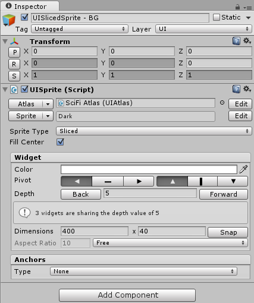254x303 pixels.
Task: Collapse the Transform component foldout
Action: pyautogui.click(x=5, y=42)
